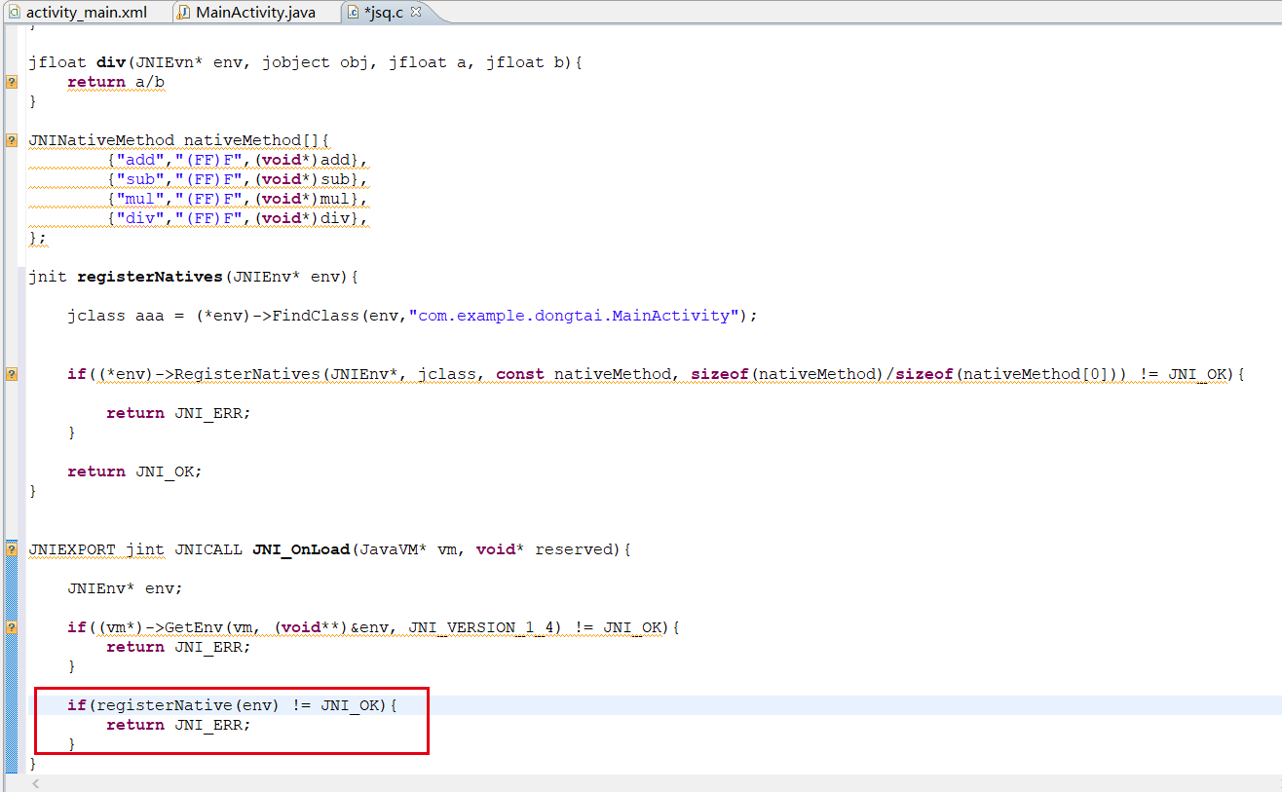Image resolution: width=1282 pixels, height=792 pixels.
Task: Click "com.example.dongtai.MainActivity" string literal
Action: (x=574, y=316)
